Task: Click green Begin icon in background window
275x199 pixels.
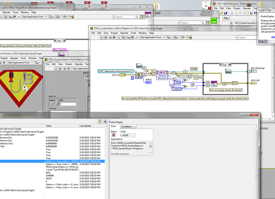Action: pyautogui.click(x=214, y=20)
